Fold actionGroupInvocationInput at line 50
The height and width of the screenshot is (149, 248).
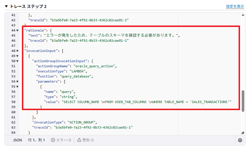coord(18,61)
